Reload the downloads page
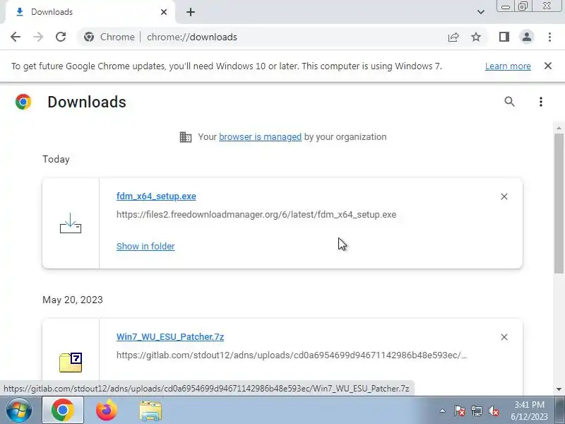This screenshot has height=424, width=565. pos(61,37)
